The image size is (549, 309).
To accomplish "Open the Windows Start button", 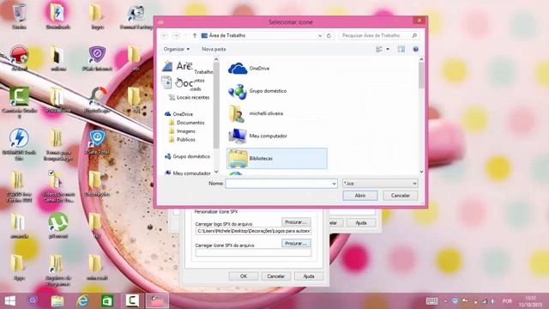I will click(10, 301).
